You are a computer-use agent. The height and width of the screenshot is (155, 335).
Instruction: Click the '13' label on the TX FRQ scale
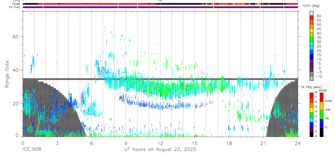click(x=316, y=117)
